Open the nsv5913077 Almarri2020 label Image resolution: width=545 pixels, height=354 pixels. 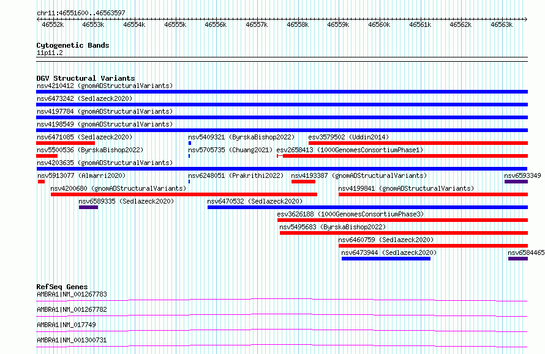click(x=81, y=175)
